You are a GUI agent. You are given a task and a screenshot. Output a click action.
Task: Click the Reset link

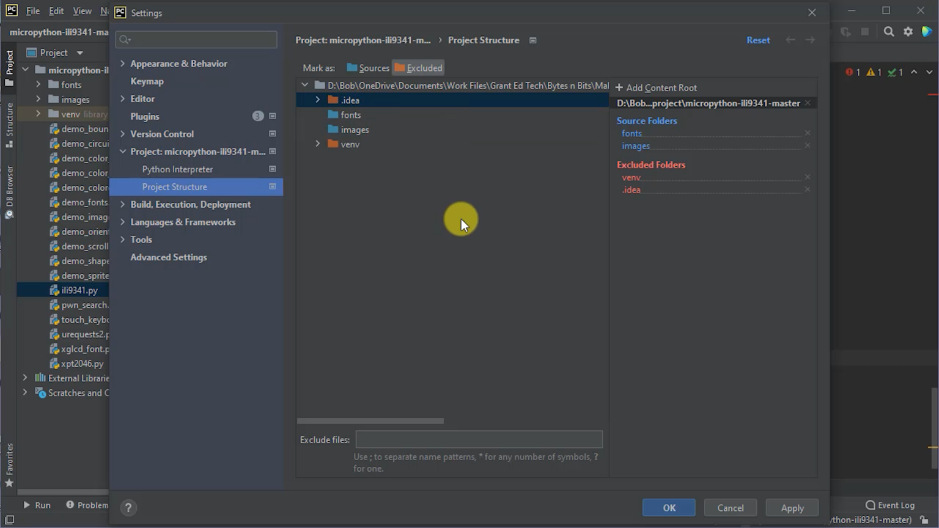758,40
